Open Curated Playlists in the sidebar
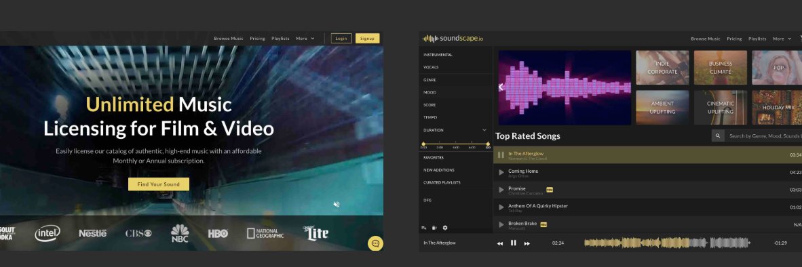This screenshot has width=802, height=267. (x=442, y=182)
